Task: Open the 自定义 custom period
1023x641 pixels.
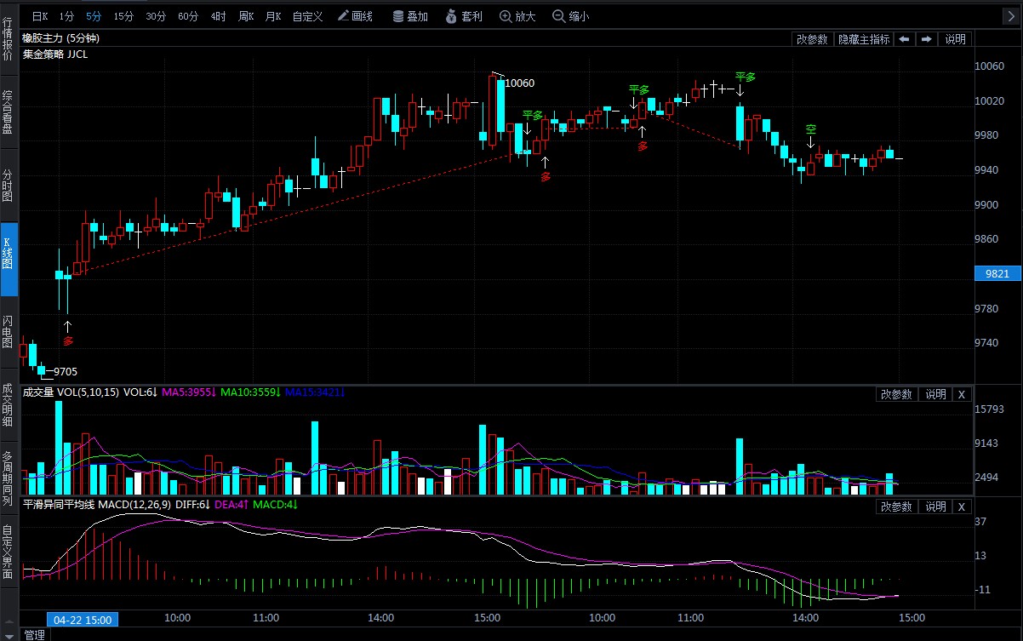Action: pos(307,16)
